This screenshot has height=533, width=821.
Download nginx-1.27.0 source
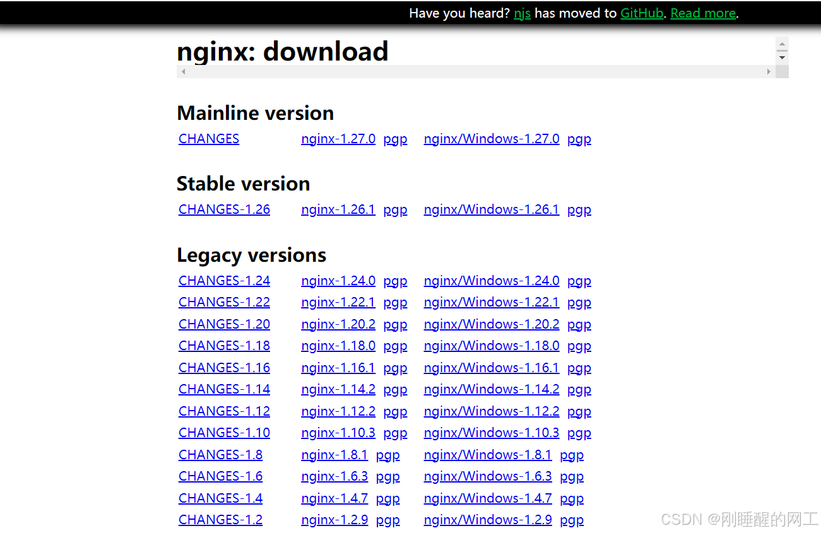coord(338,139)
